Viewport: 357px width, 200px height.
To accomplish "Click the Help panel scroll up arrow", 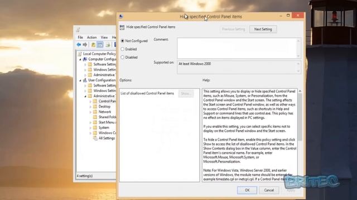I will click(x=300, y=91).
